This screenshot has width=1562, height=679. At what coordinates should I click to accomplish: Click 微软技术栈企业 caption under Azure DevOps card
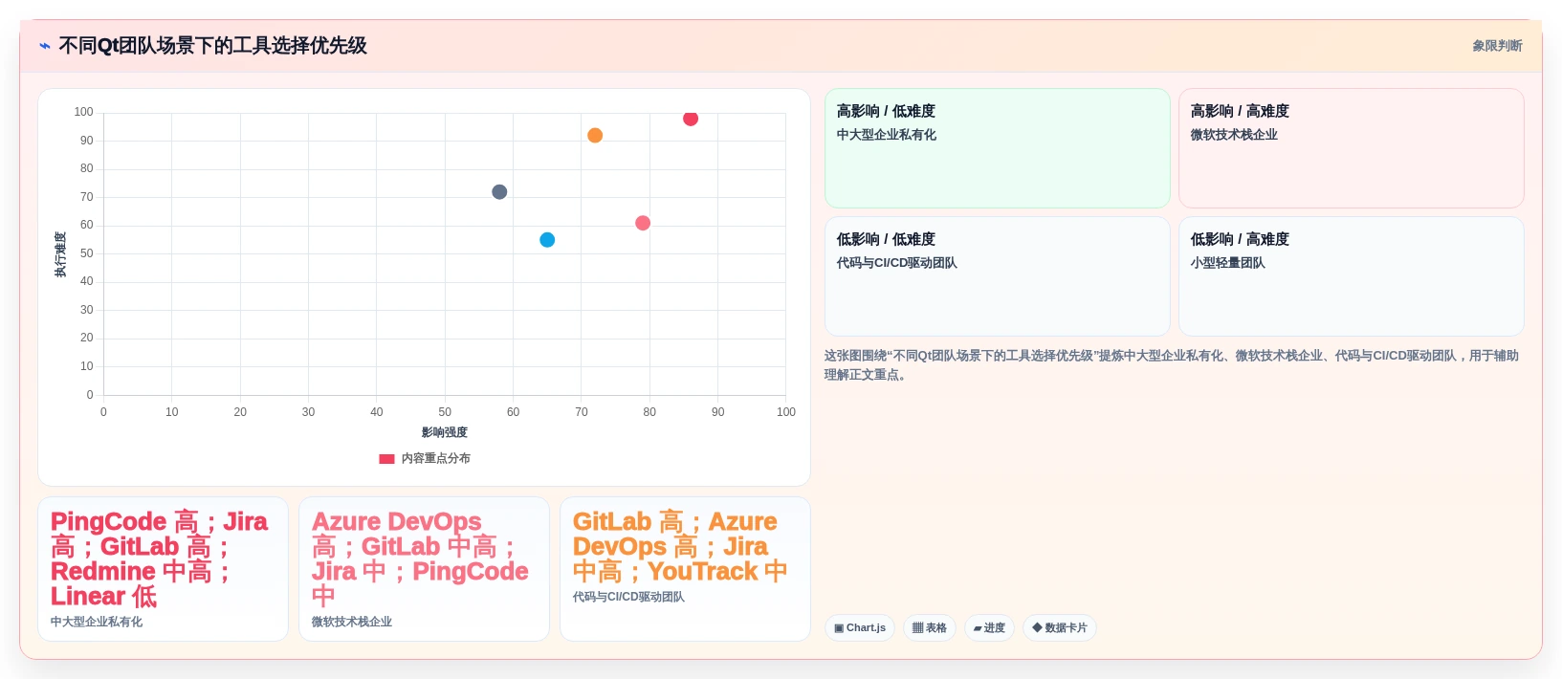point(352,622)
